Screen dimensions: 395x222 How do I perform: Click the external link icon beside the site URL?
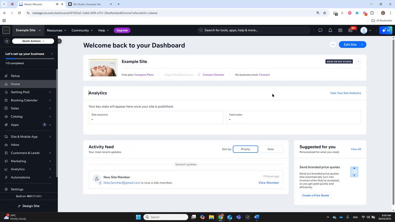tap(199, 75)
